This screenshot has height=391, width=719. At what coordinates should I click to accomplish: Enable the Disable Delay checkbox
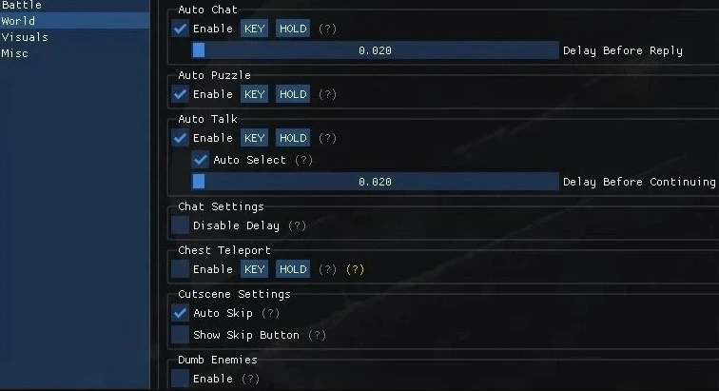click(x=181, y=225)
